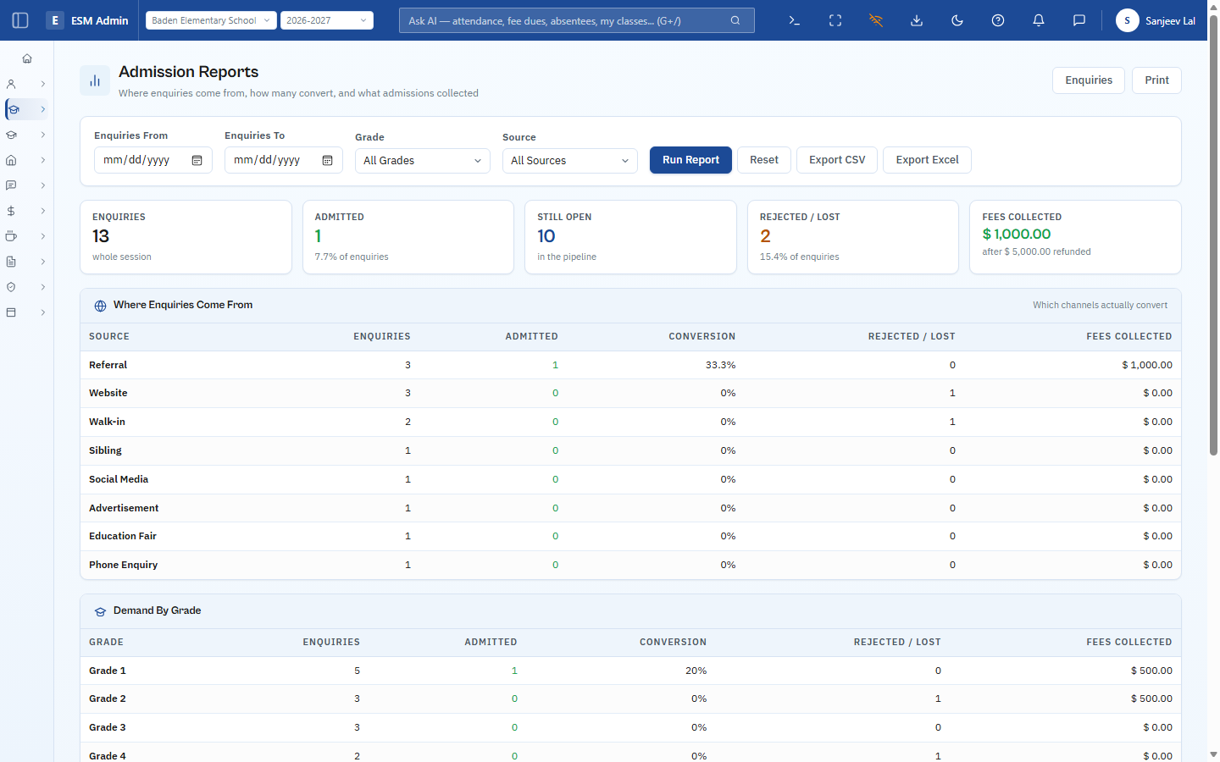Viewport: 1220px width, 762px height.
Task: Click the Print button
Action: point(1156,80)
